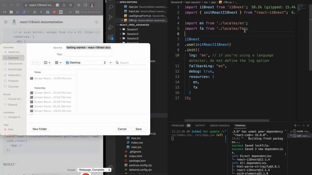Close i18n.js in Open Editors
The image size is (312, 175).
point(122,20)
